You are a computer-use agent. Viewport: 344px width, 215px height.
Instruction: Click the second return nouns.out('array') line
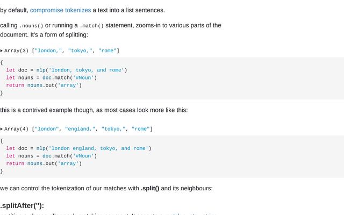44,163
